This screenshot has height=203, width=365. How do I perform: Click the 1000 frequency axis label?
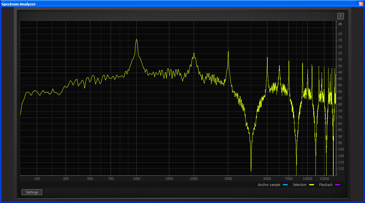click(x=136, y=179)
